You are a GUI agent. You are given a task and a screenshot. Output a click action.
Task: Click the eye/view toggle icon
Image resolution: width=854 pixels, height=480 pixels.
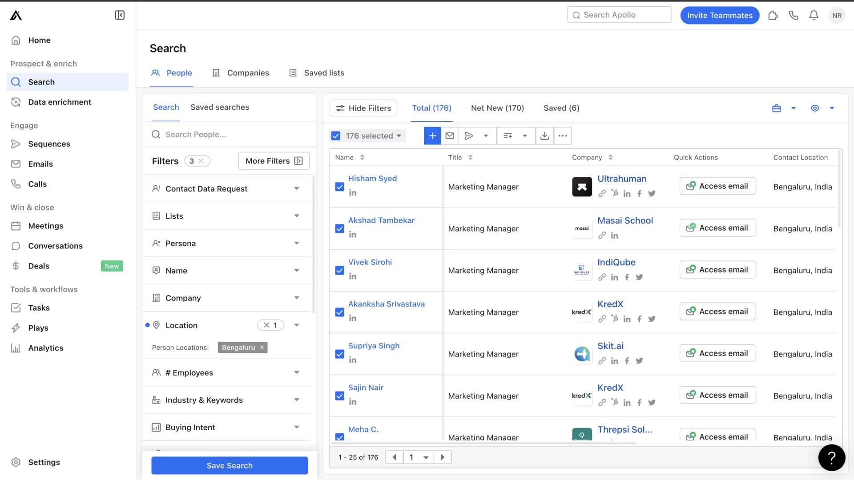pyautogui.click(x=815, y=108)
